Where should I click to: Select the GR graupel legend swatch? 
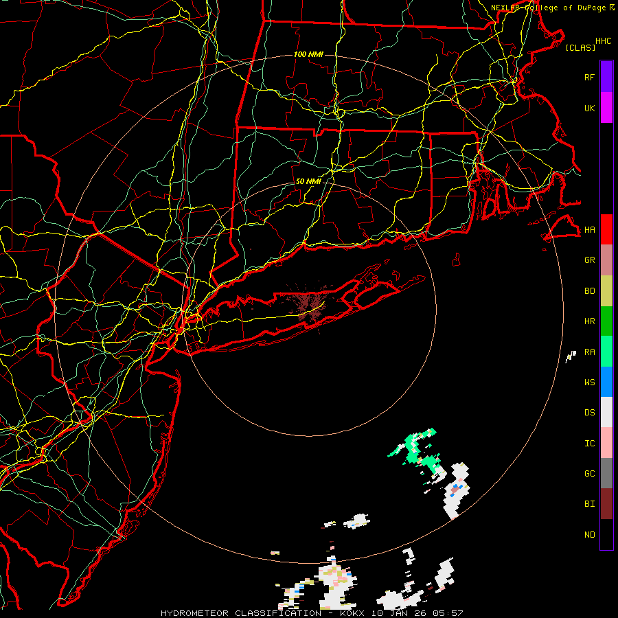coord(606,260)
